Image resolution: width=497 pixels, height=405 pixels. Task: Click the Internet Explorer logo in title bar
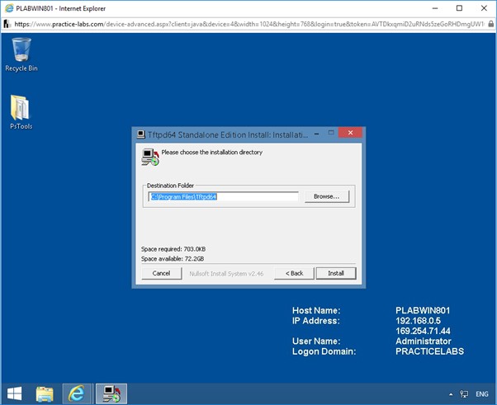[9, 8]
